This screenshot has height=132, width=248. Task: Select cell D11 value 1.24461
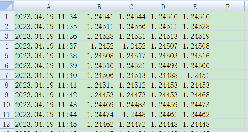[x=163, y=114]
